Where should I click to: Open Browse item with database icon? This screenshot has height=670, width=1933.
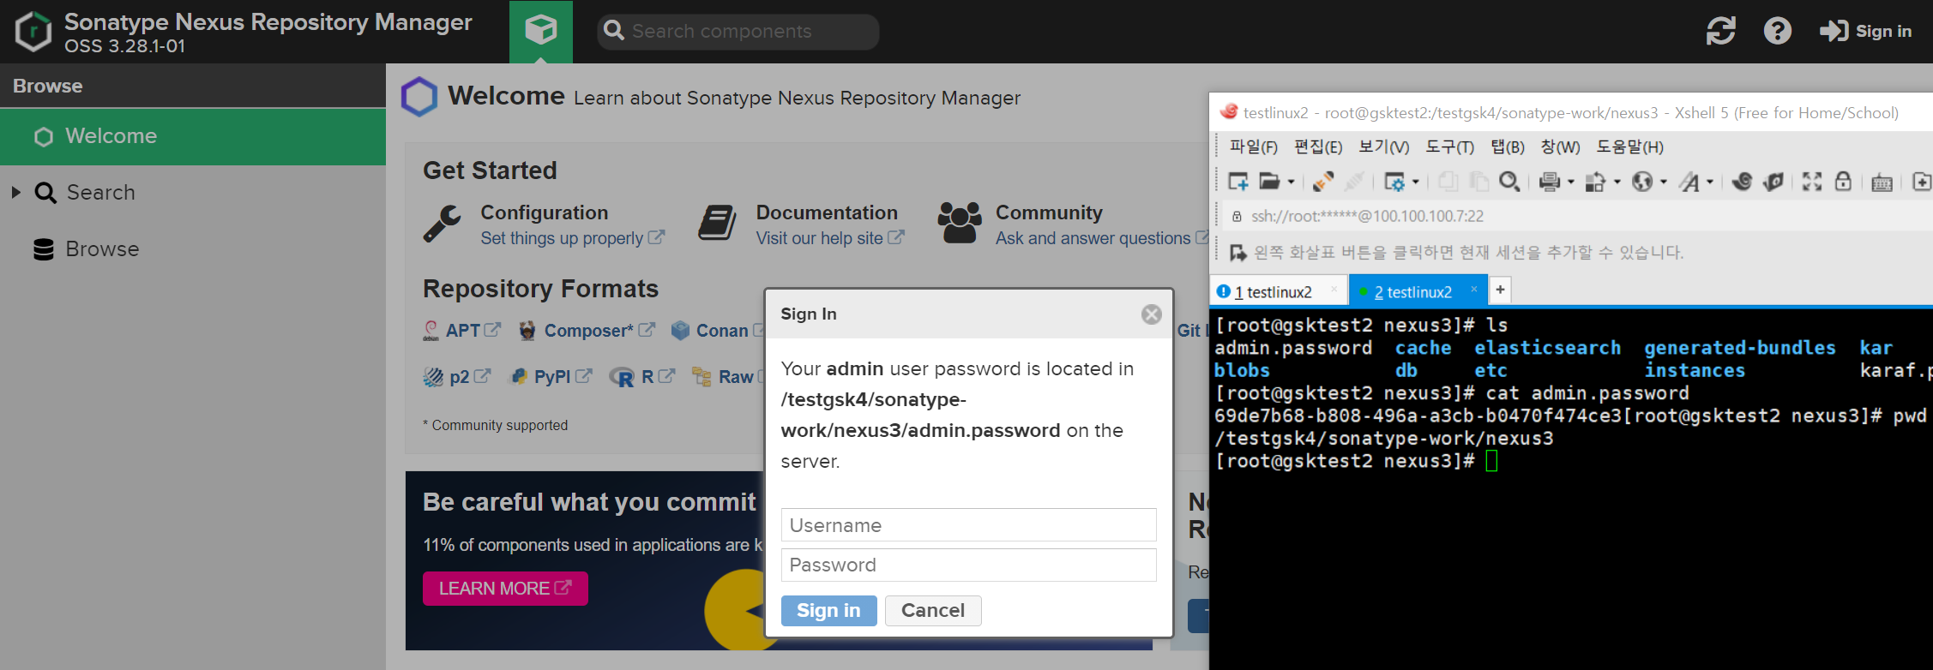tap(86, 248)
